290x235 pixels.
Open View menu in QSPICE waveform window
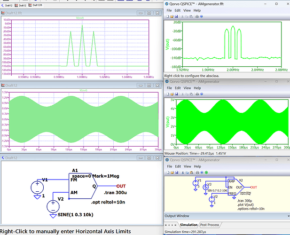tap(187, 88)
